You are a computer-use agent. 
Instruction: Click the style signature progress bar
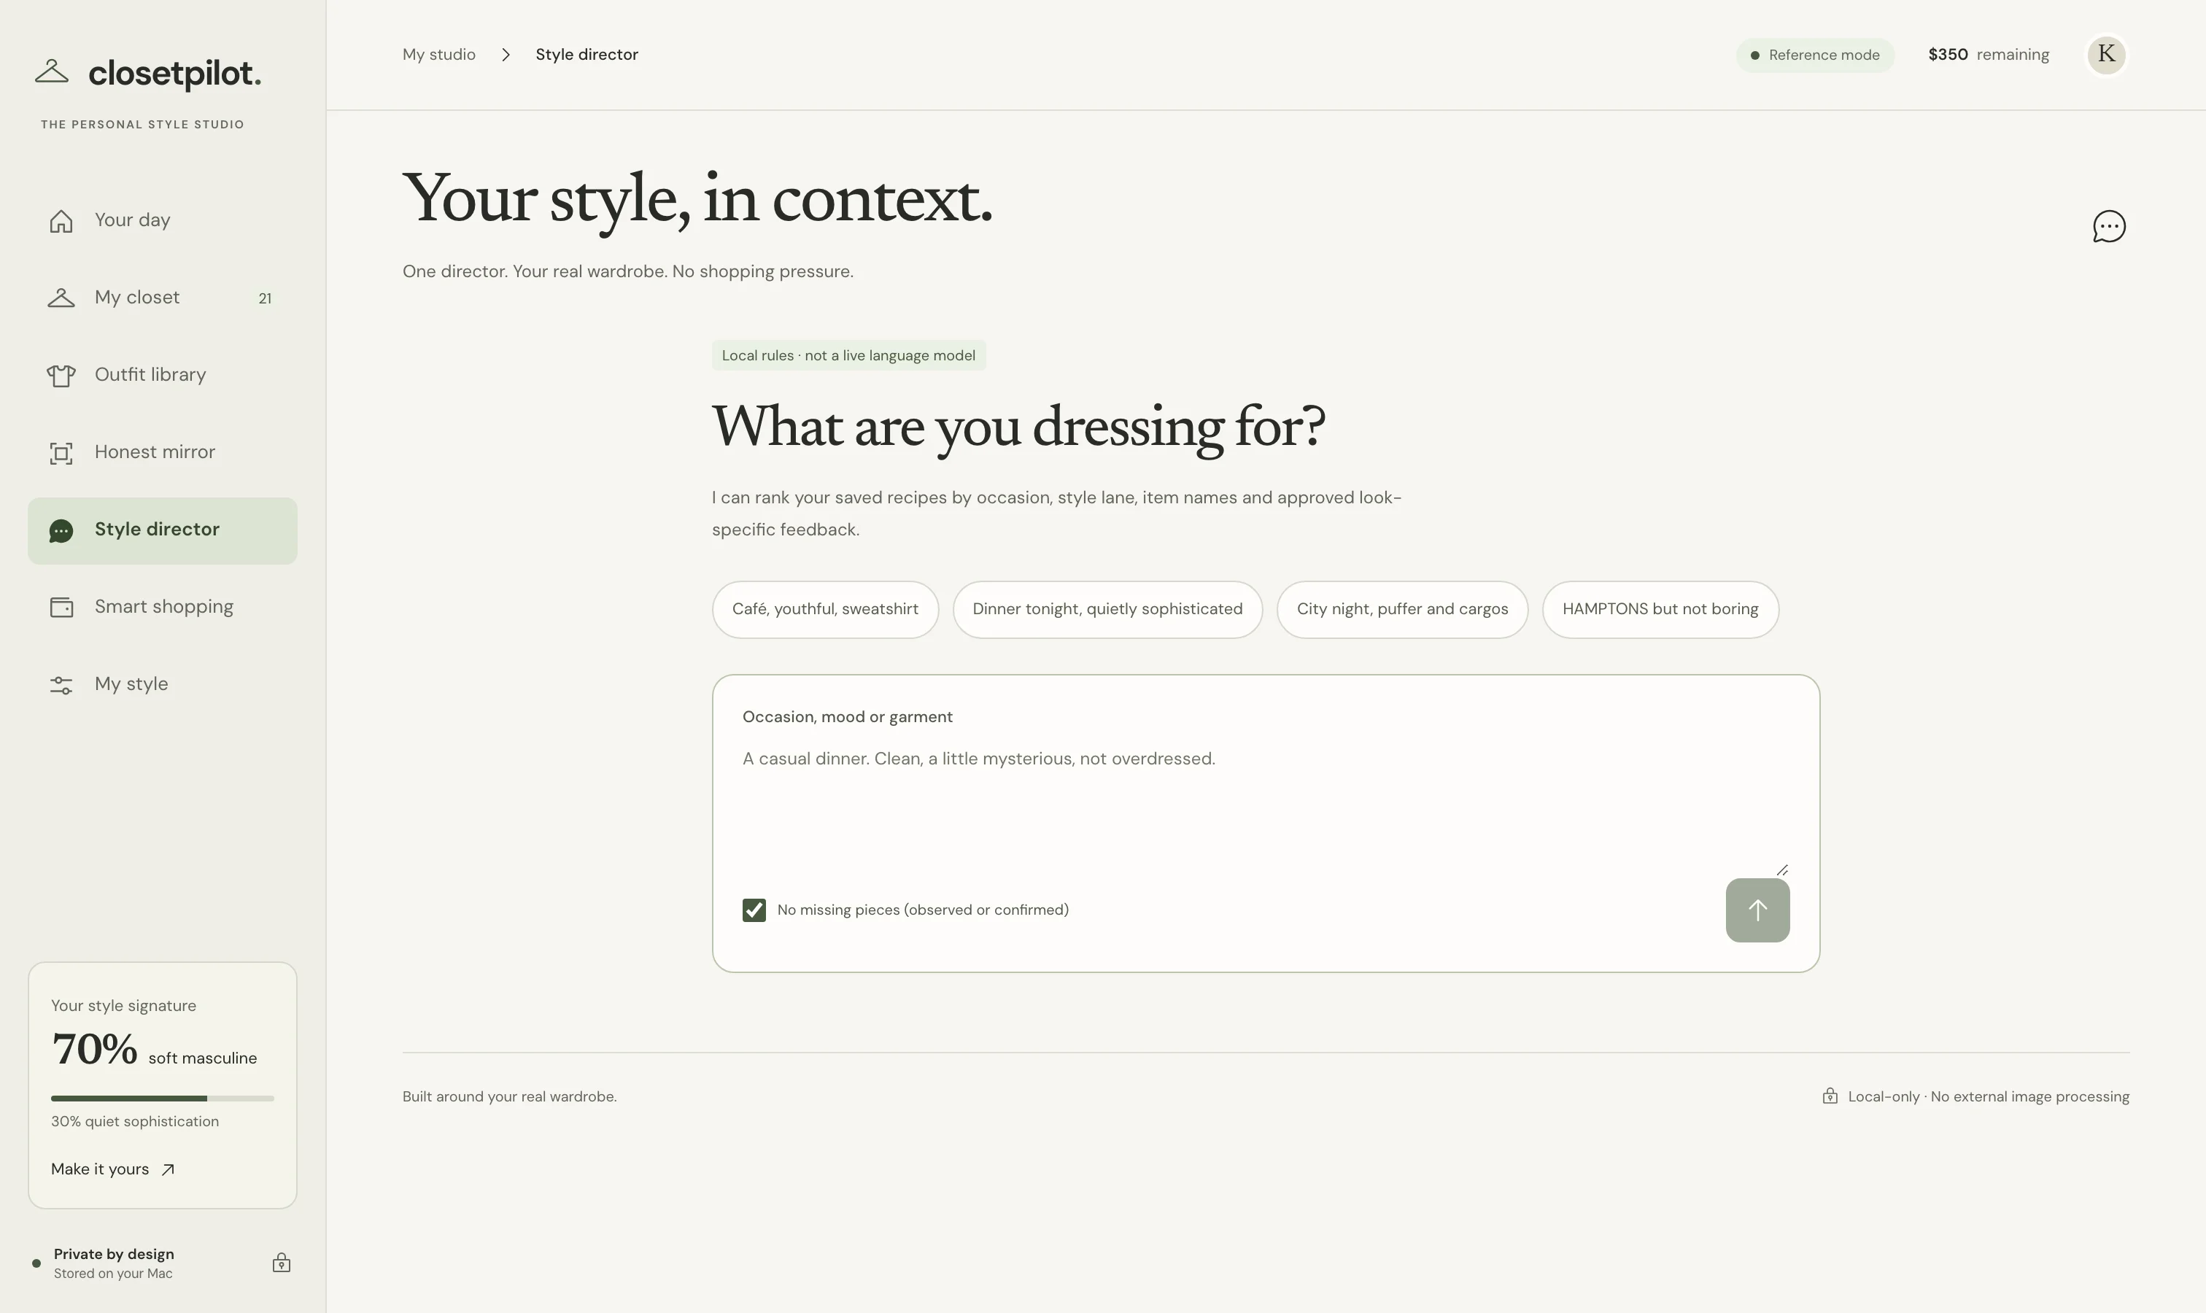pos(163,1098)
